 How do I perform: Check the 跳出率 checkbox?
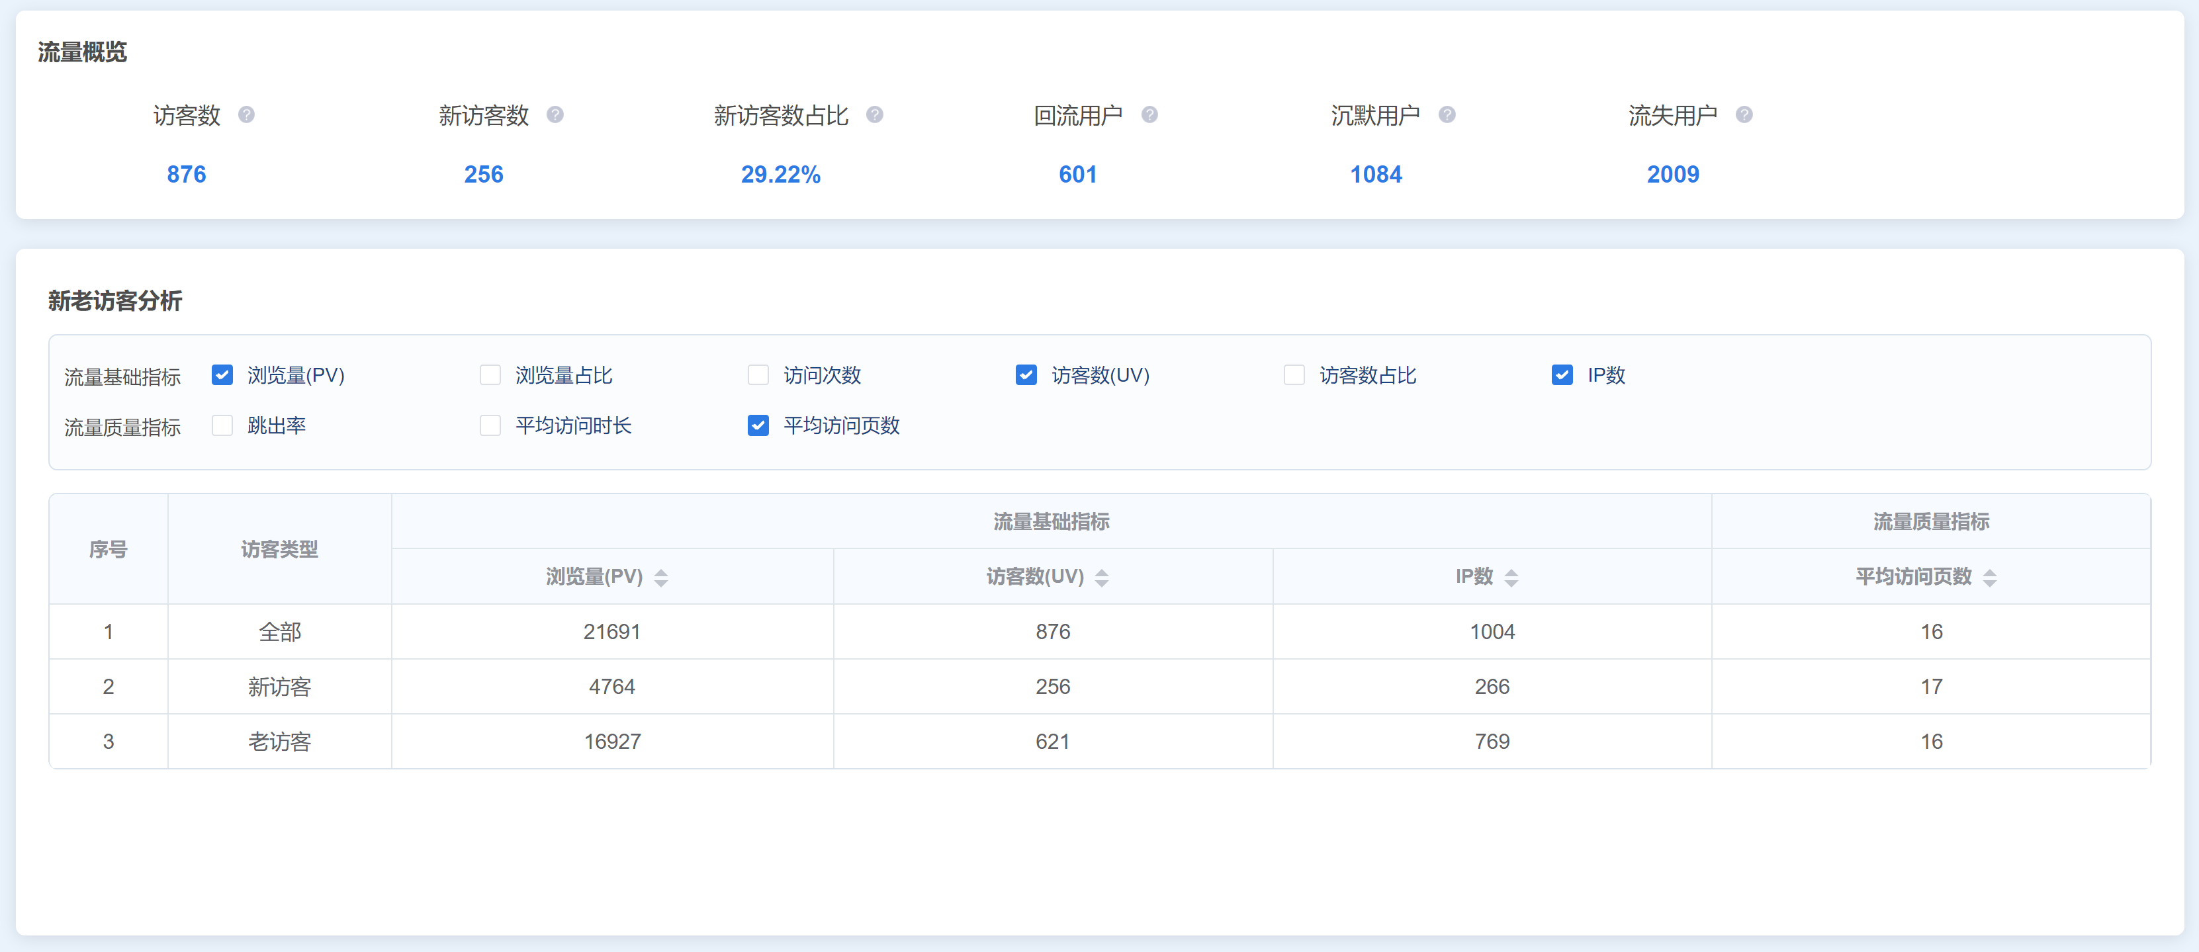tap(222, 425)
